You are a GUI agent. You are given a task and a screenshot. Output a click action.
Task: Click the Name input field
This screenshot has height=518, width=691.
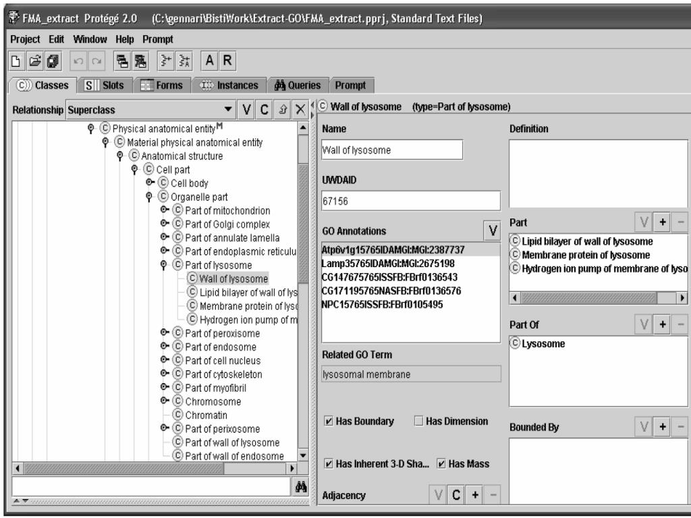[392, 150]
